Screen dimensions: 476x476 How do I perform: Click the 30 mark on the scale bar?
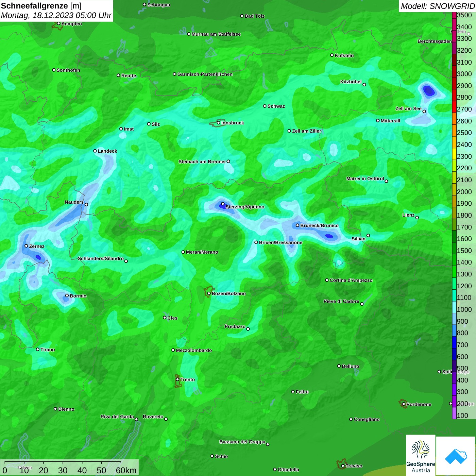point(63,470)
